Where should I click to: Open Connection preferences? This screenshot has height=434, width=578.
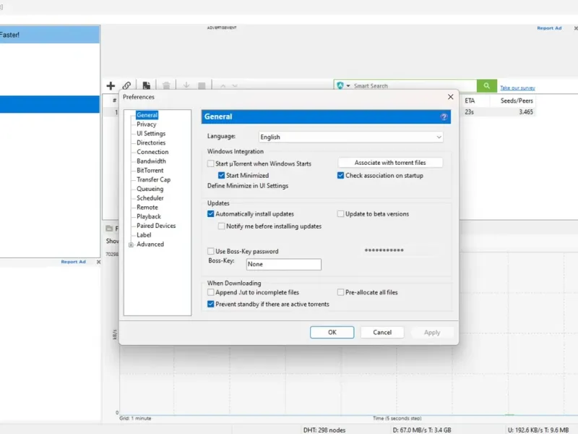[x=152, y=152]
